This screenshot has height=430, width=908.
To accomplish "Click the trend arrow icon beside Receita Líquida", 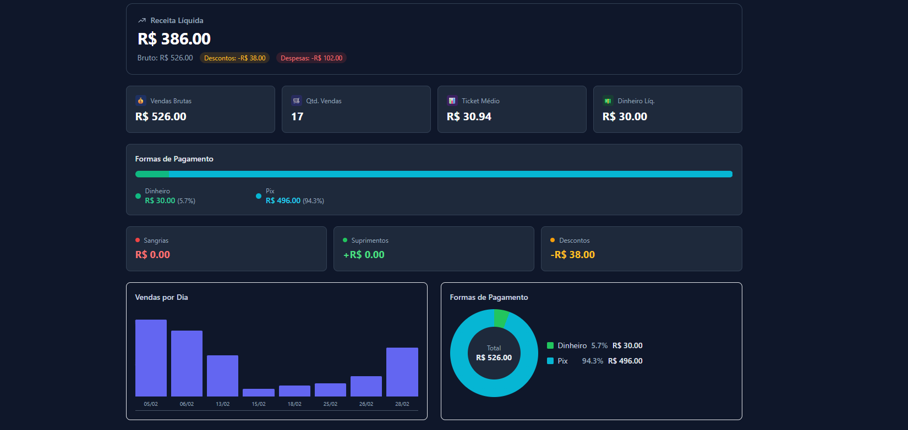I will 142,20.
